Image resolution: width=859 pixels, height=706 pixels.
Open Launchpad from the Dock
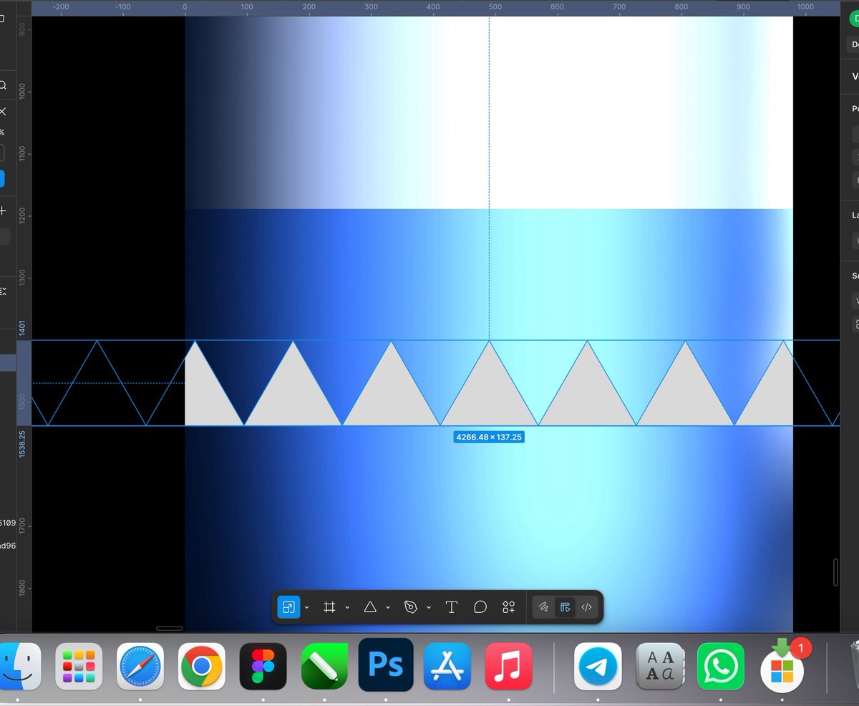(79, 667)
